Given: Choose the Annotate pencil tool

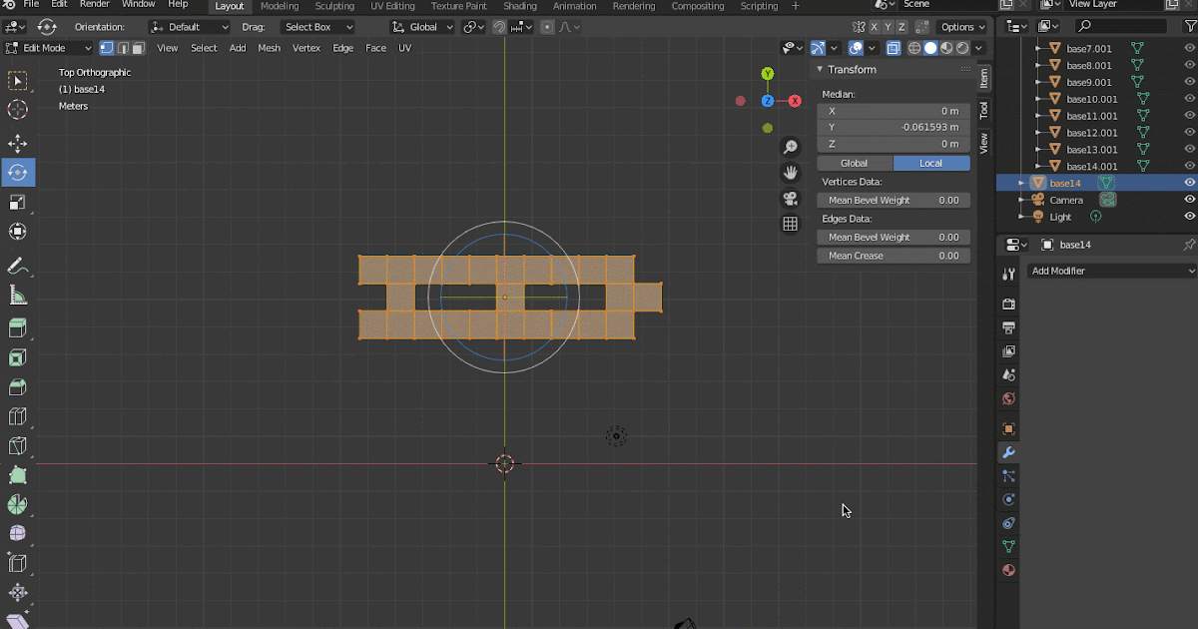Looking at the screenshot, I should point(17,267).
